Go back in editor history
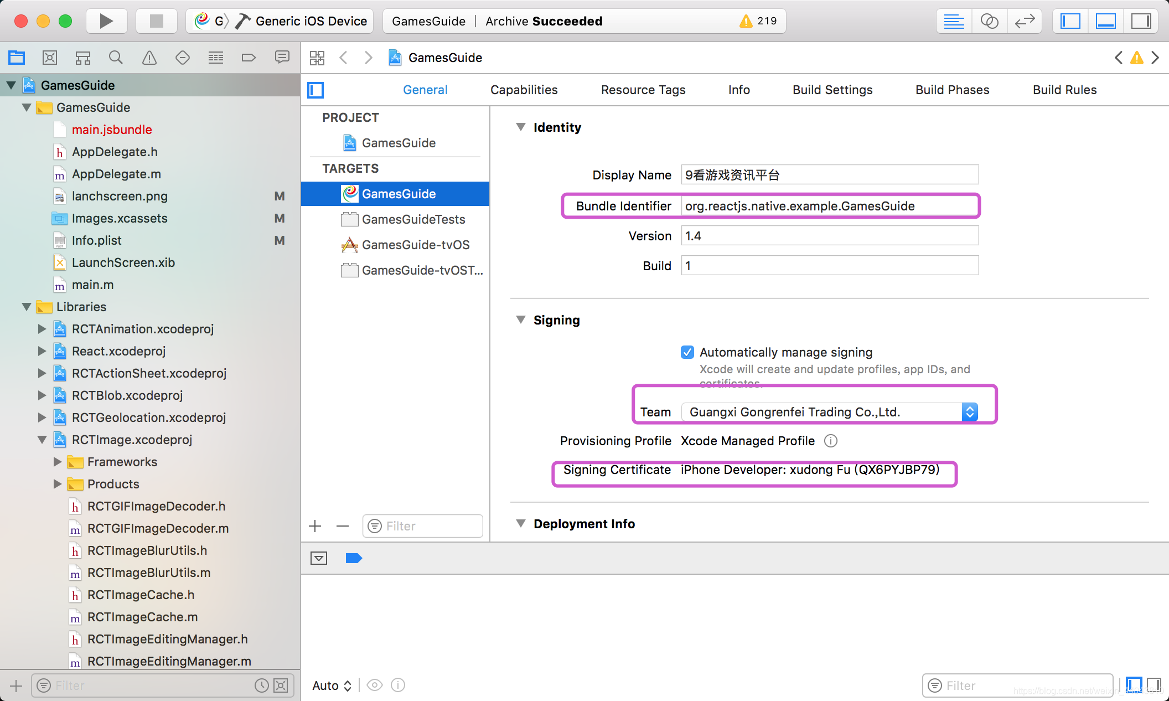The width and height of the screenshot is (1169, 701). coord(344,58)
